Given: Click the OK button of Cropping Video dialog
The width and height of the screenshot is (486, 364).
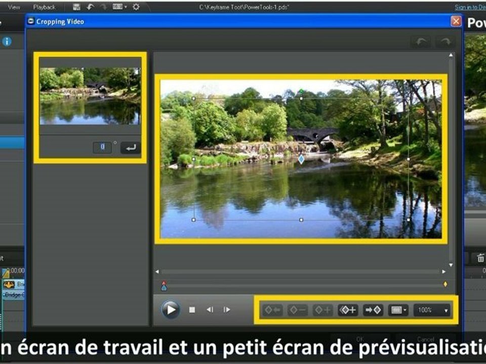Looking at the screenshot, I should (360, 339).
